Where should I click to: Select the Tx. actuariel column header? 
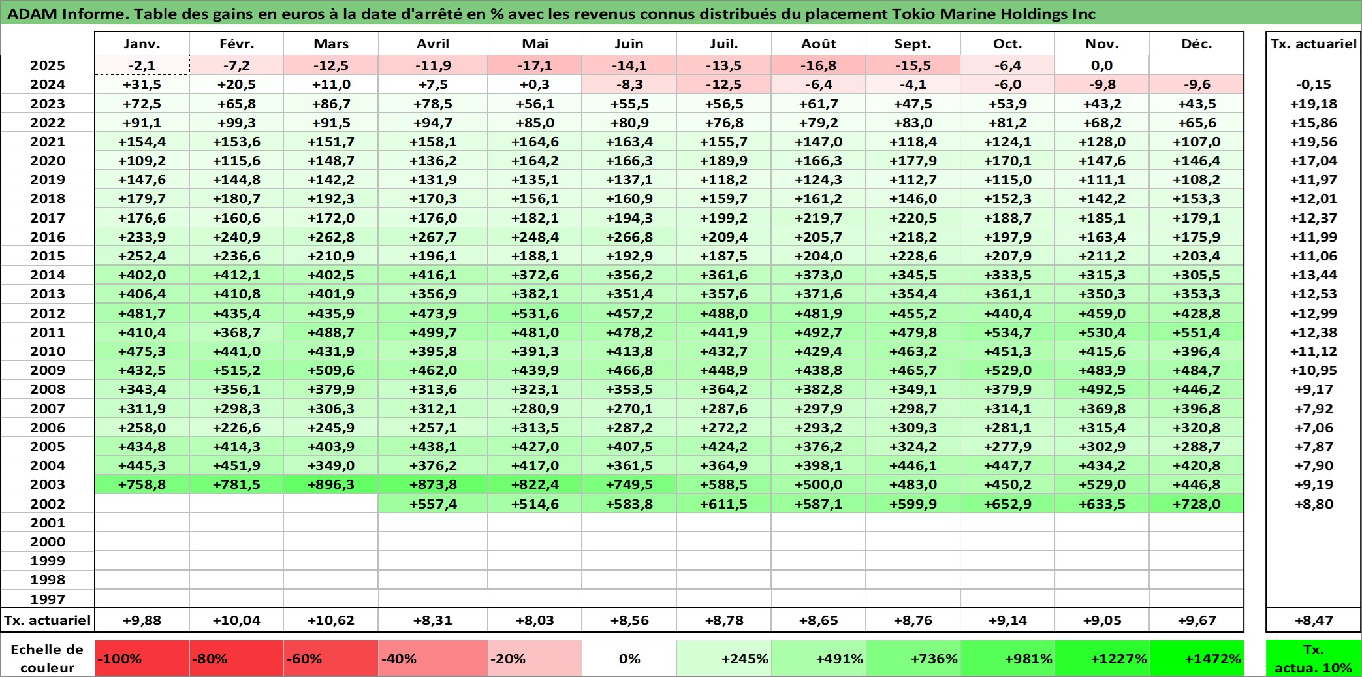coord(1314,44)
